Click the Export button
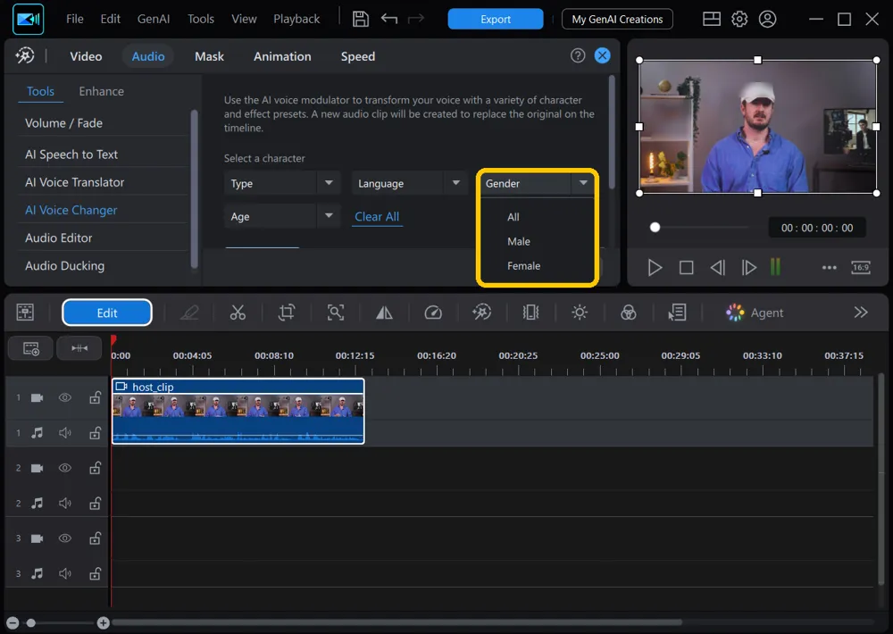 (496, 19)
